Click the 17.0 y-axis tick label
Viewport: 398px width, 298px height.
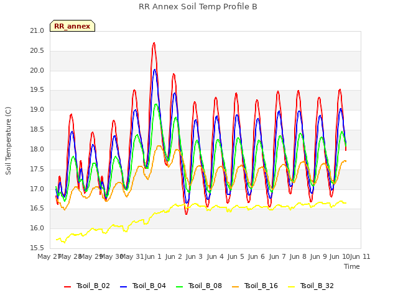coord(37,189)
